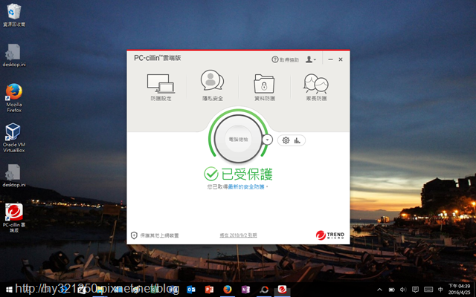Viewport: 476px width, 297px height.
Task: Start the 電腦健檢 scan button
Action: (238, 139)
